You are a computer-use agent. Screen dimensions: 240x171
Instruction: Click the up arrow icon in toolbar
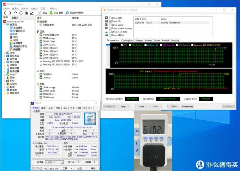coord(16,13)
